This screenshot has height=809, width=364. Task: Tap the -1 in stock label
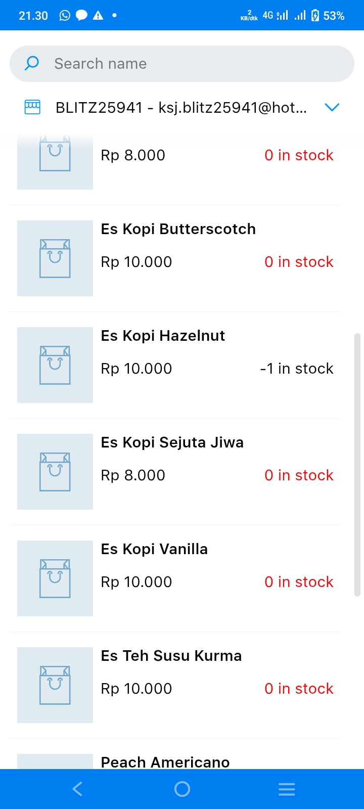(297, 369)
